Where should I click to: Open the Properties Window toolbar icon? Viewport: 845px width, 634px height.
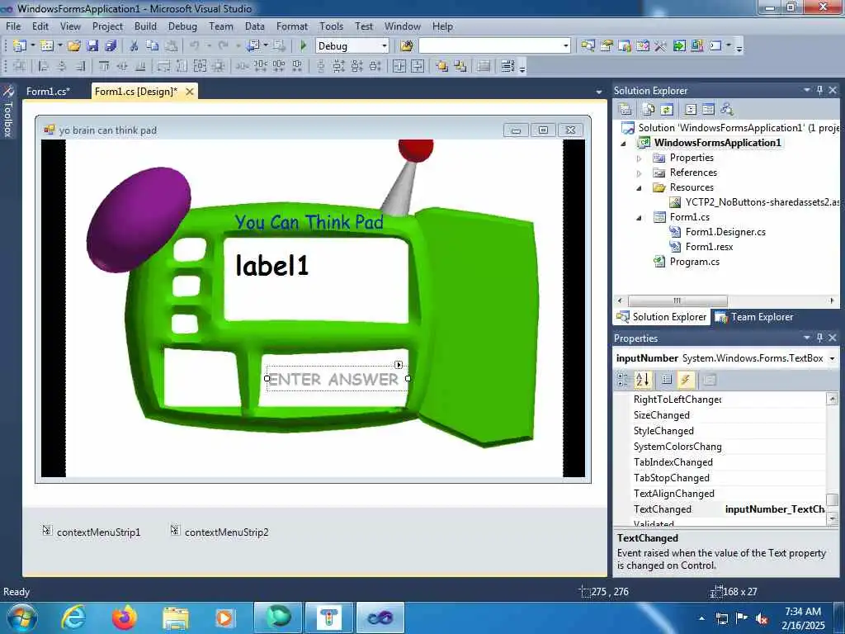(x=607, y=46)
